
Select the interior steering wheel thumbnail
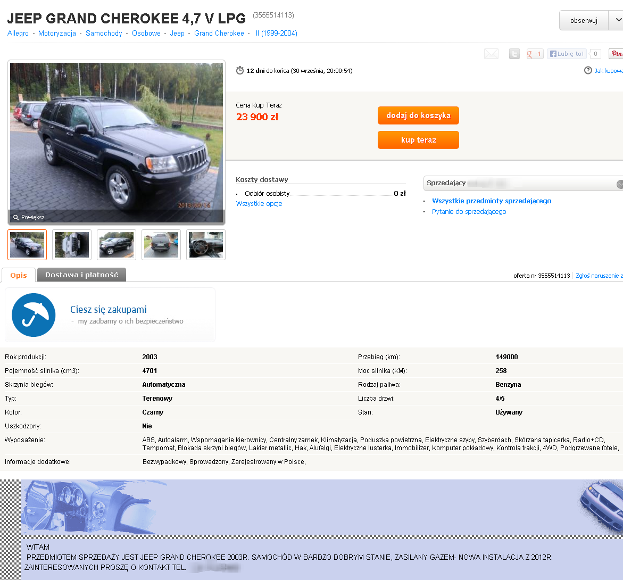(206, 245)
